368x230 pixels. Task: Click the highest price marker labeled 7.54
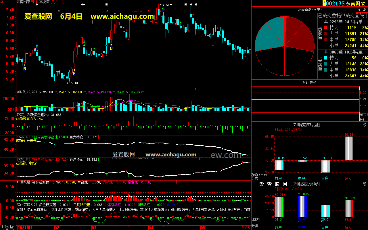click(166, 5)
